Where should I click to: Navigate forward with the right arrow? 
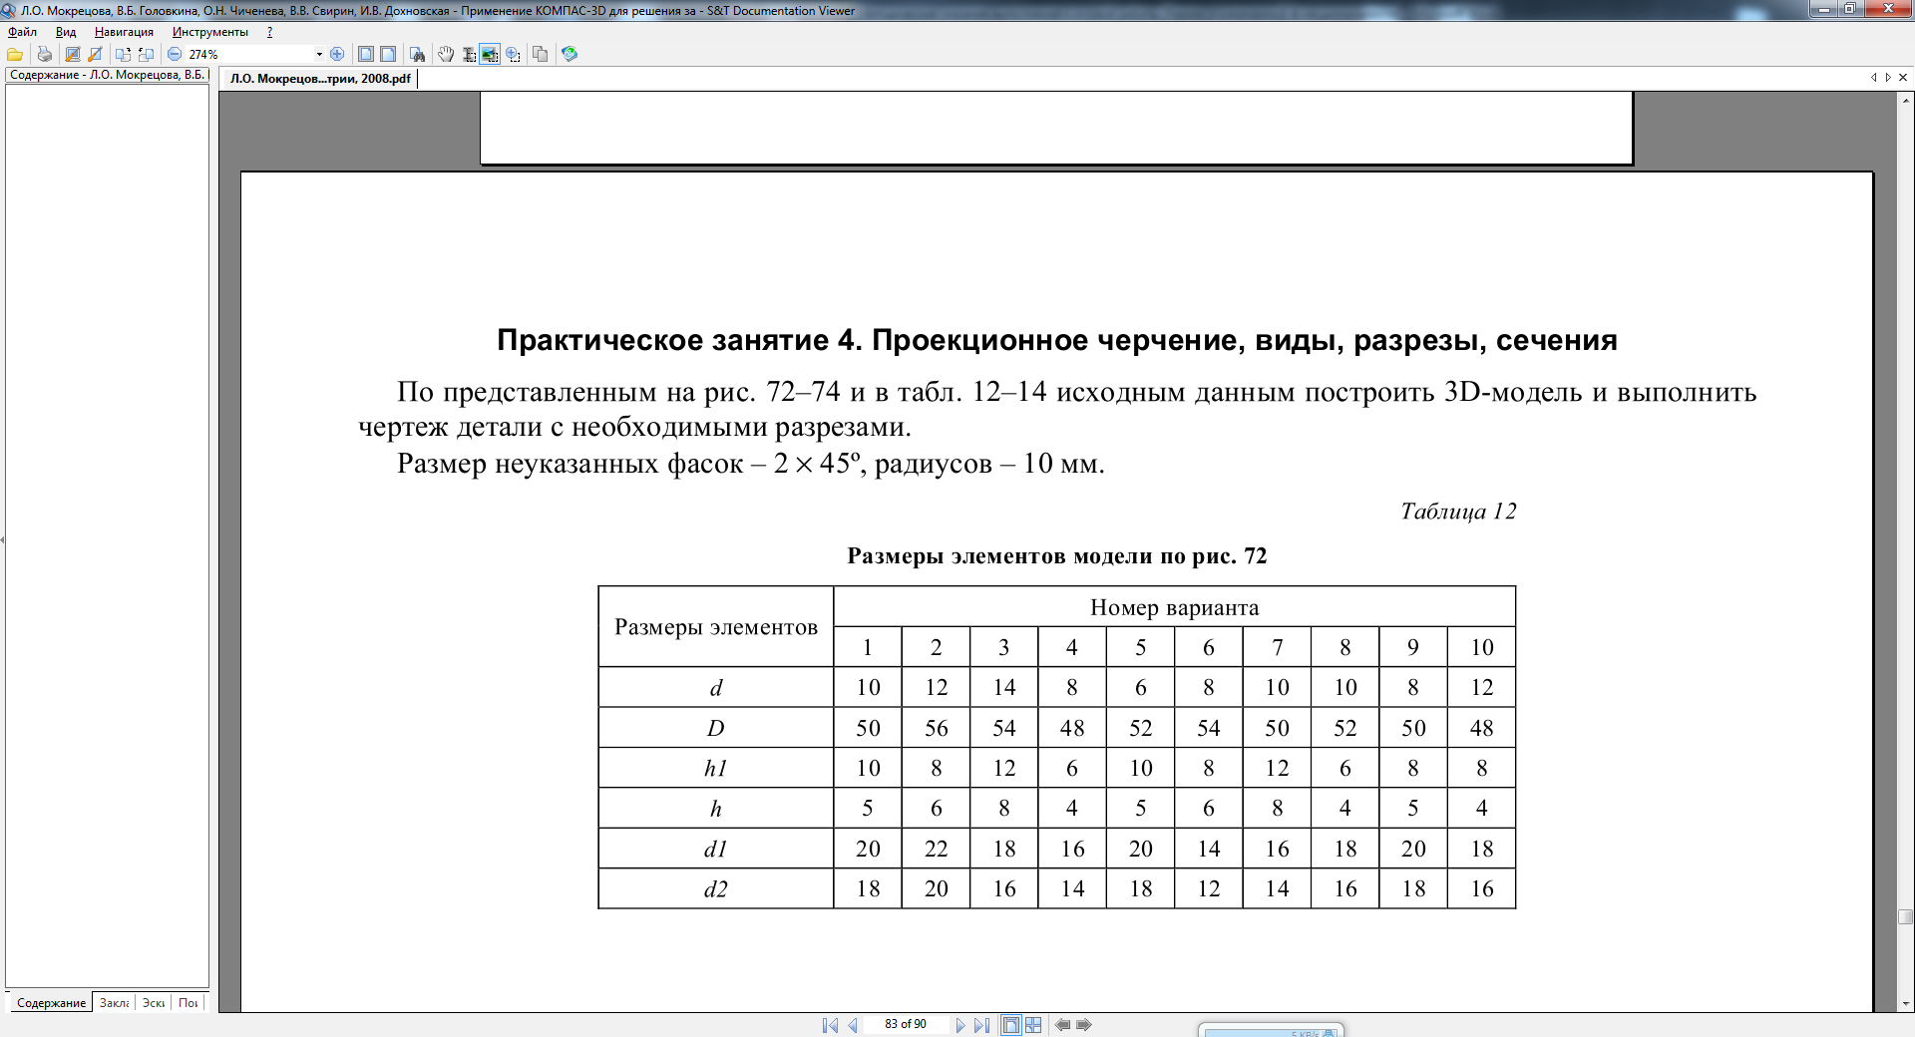pyautogui.click(x=1084, y=1025)
